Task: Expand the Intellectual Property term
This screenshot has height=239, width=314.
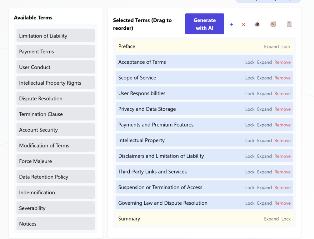Action: pos(264,141)
